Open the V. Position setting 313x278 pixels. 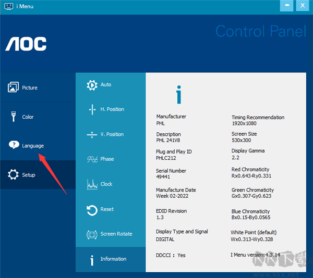tap(111, 134)
